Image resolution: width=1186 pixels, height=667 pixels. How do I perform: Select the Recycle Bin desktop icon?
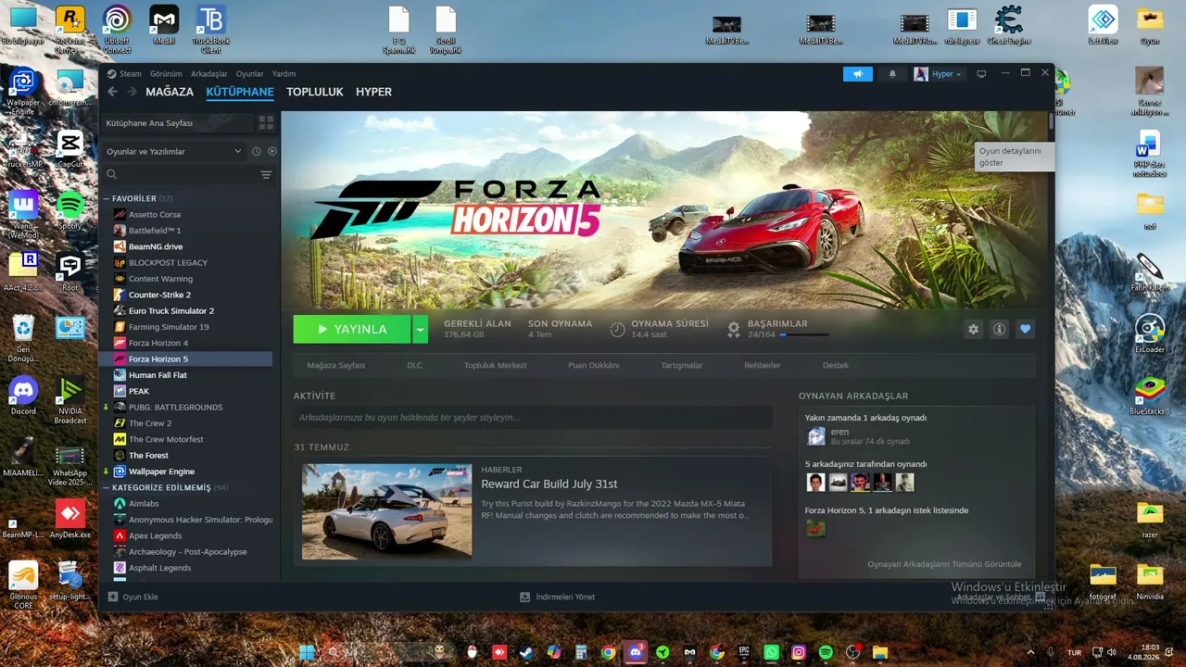pyautogui.click(x=23, y=339)
